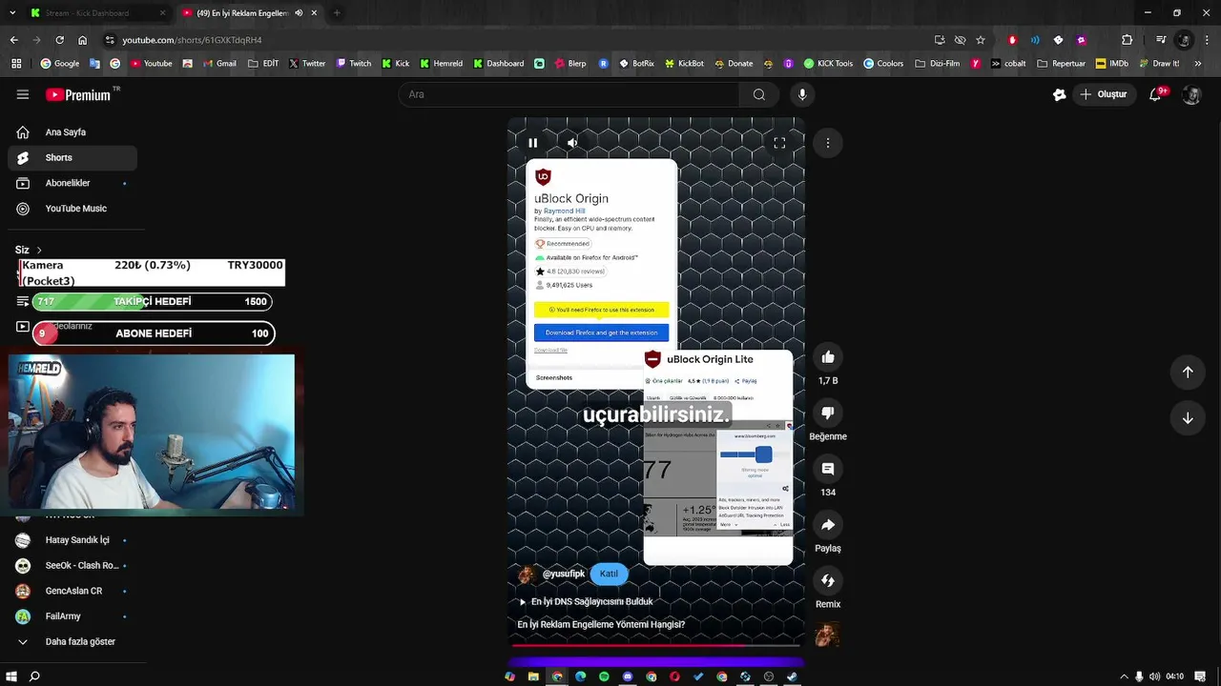Bookmark this page with the star
This screenshot has height=686, width=1221.
(980, 40)
